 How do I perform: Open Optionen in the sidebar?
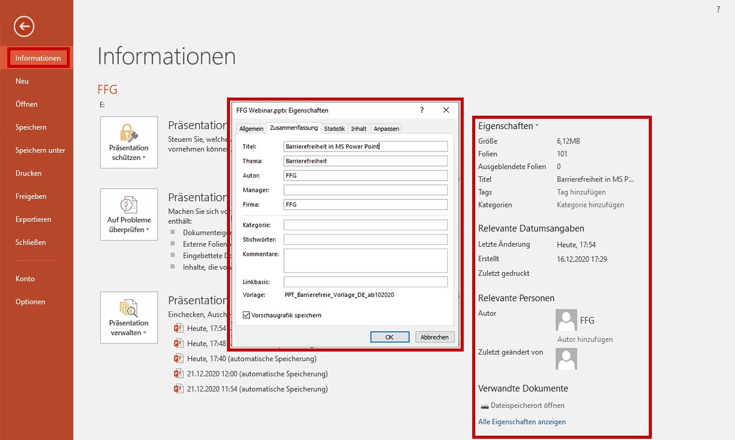coord(30,302)
